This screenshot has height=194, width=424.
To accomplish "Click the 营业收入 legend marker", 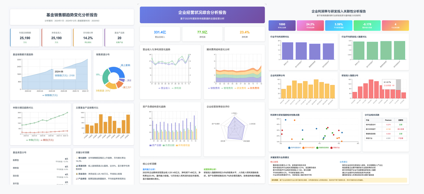I will [159, 88].
